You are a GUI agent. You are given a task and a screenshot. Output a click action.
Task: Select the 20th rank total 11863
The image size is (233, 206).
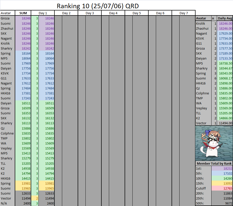pyautogui.click(x=222, y=193)
